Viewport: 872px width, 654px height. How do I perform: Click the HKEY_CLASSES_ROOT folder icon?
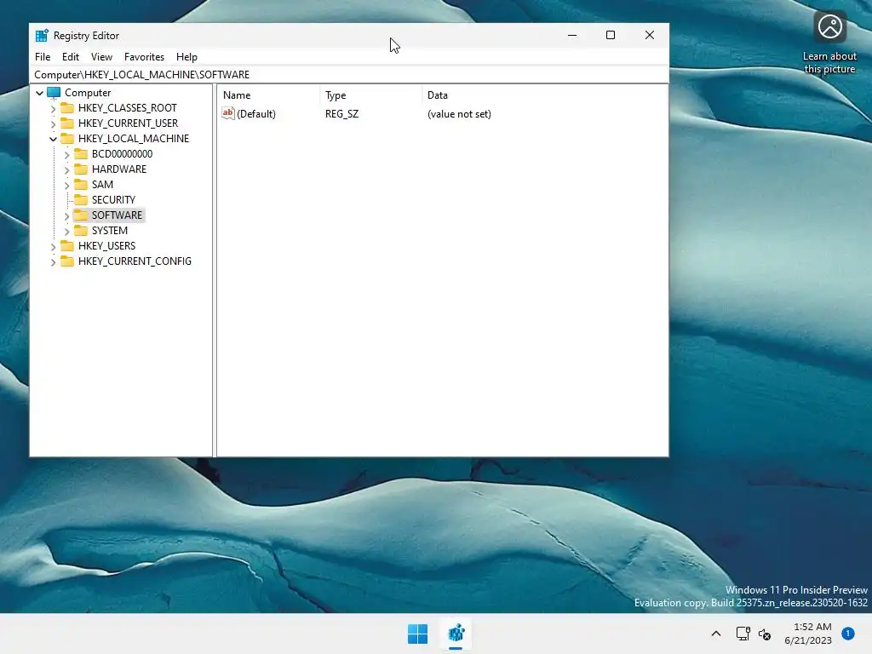click(67, 108)
